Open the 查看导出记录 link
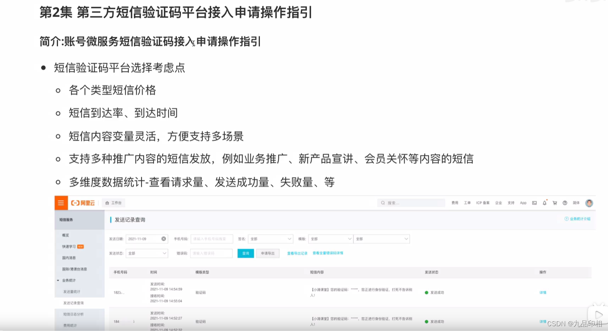The width and height of the screenshot is (608, 331). (297, 253)
